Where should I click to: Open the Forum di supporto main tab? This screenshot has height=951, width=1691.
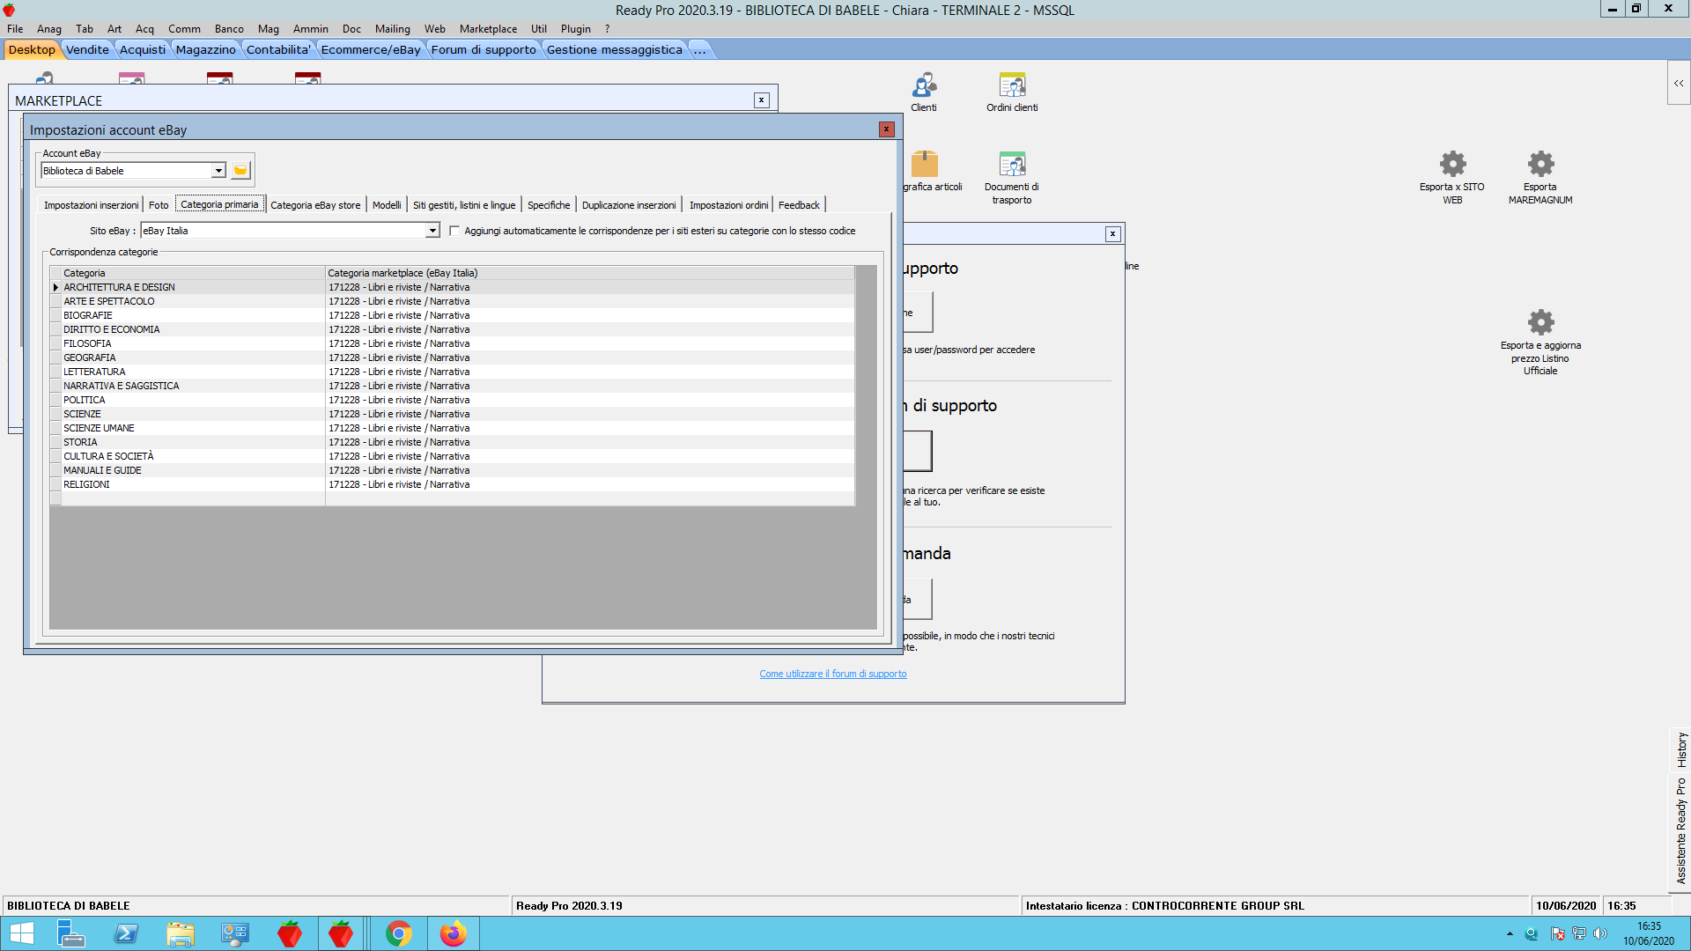484,49
